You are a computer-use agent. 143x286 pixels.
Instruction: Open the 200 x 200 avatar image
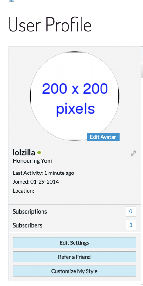tap(75, 96)
